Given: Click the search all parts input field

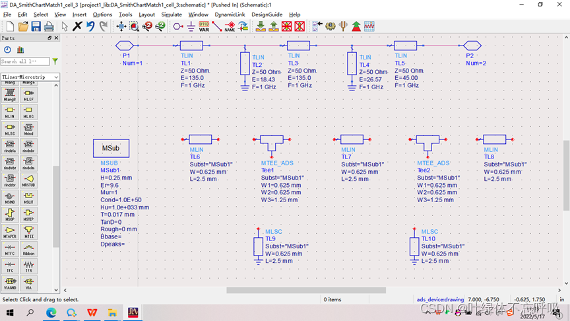Looking at the screenshot, I should [x=25, y=61].
